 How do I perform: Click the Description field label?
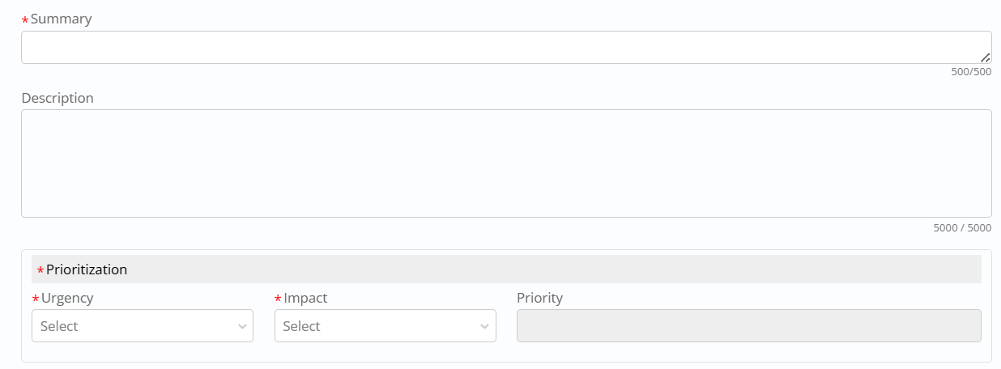pos(58,98)
